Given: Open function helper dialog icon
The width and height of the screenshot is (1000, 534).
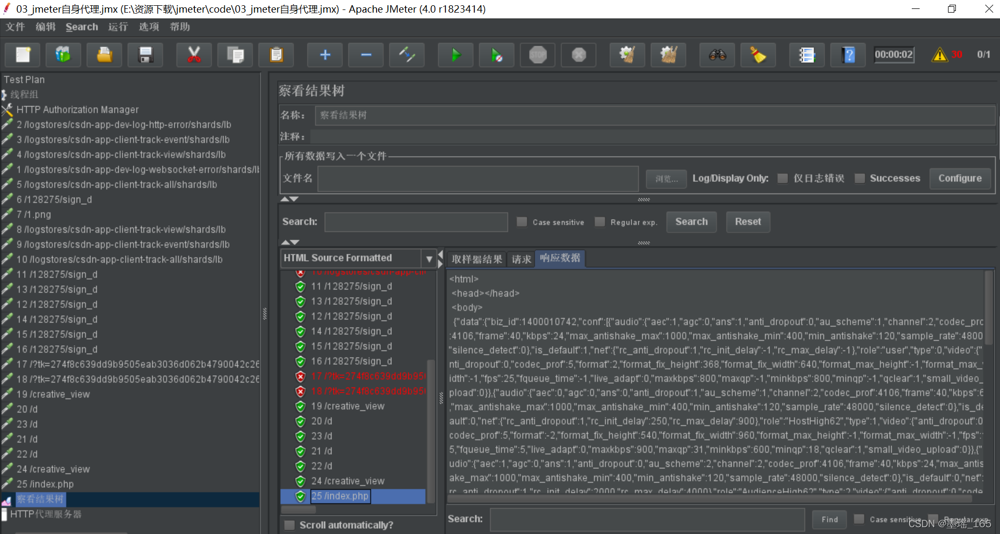Looking at the screenshot, I should (807, 55).
